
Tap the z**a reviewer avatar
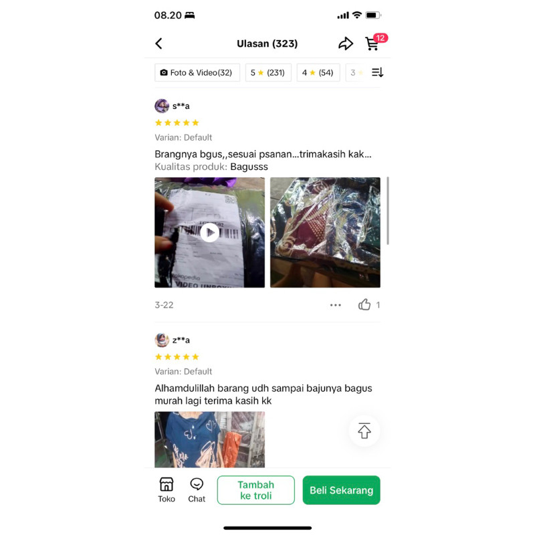(162, 340)
